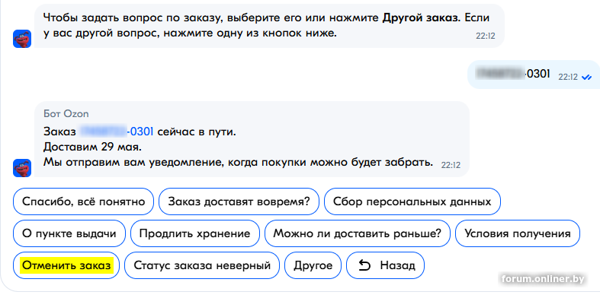
Task: Click the double-checkmark read receipt icon
Action: click(586, 77)
